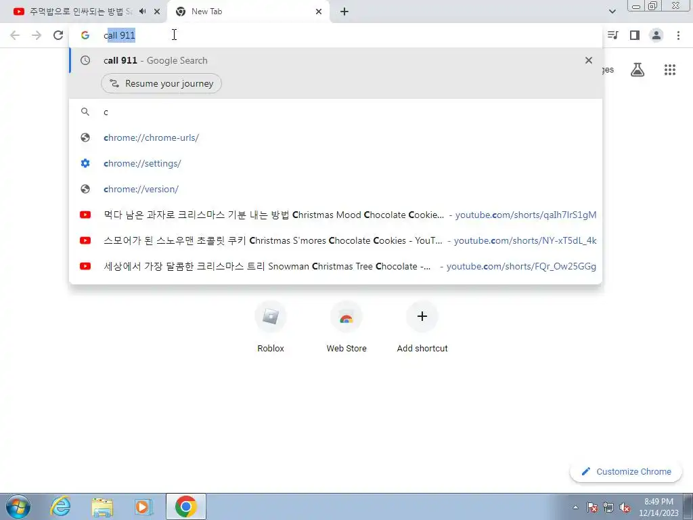The width and height of the screenshot is (693, 520).
Task: Open chrome://version/ suggestion
Action: 336,189
